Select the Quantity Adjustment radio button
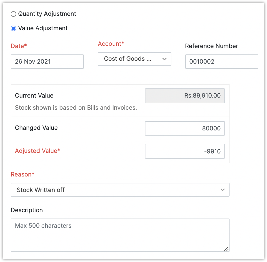 (13, 14)
